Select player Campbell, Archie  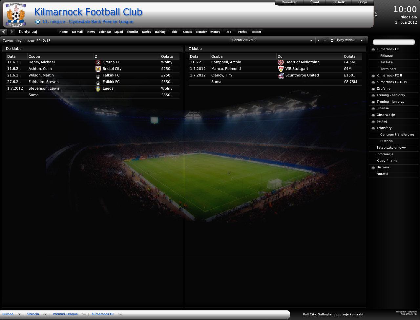(226, 62)
